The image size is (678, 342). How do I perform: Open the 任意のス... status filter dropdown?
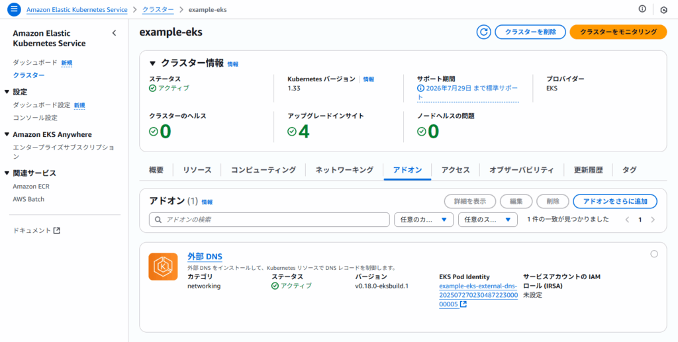point(488,220)
